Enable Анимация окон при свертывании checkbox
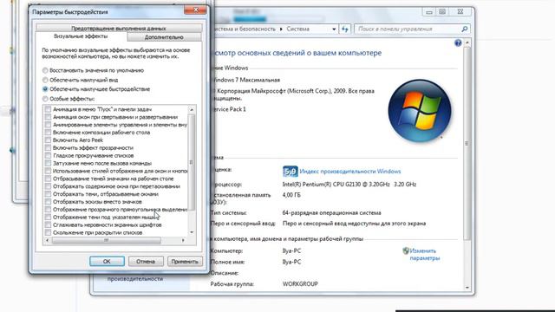This screenshot has width=555, height=312. (x=48, y=117)
